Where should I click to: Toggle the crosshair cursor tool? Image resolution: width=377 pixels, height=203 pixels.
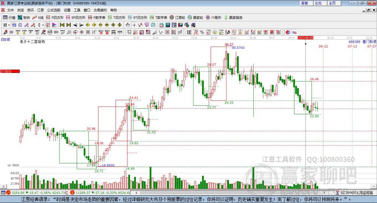coord(134,25)
